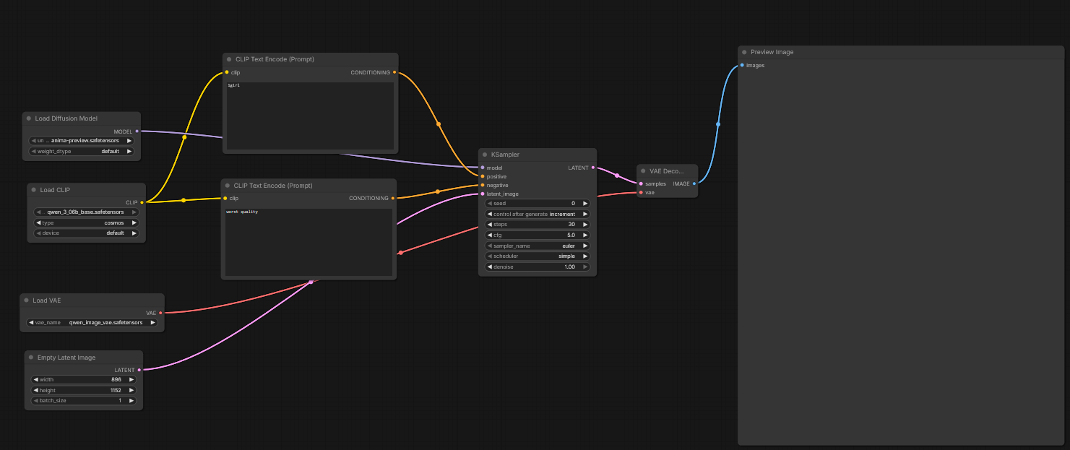The image size is (1070, 450).
Task: Click the negative input socket on KSampler
Action: pyautogui.click(x=483, y=185)
